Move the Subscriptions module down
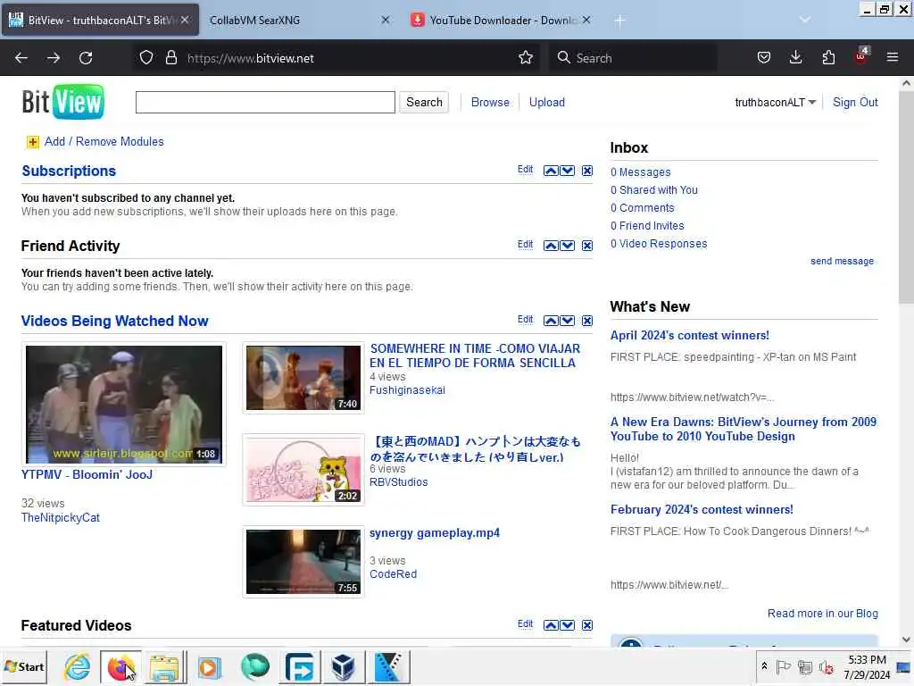Screen dimensions: 914x686 click(567, 171)
